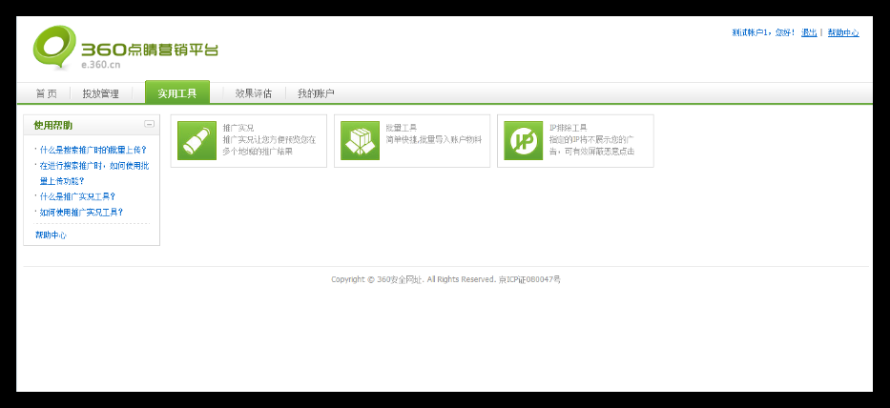890x408 pixels.
Task: Click the 批量工具 tool title text
Action: point(402,127)
